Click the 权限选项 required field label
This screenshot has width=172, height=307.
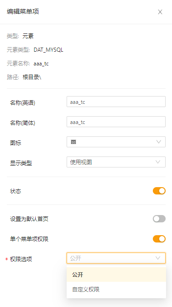[21, 259]
